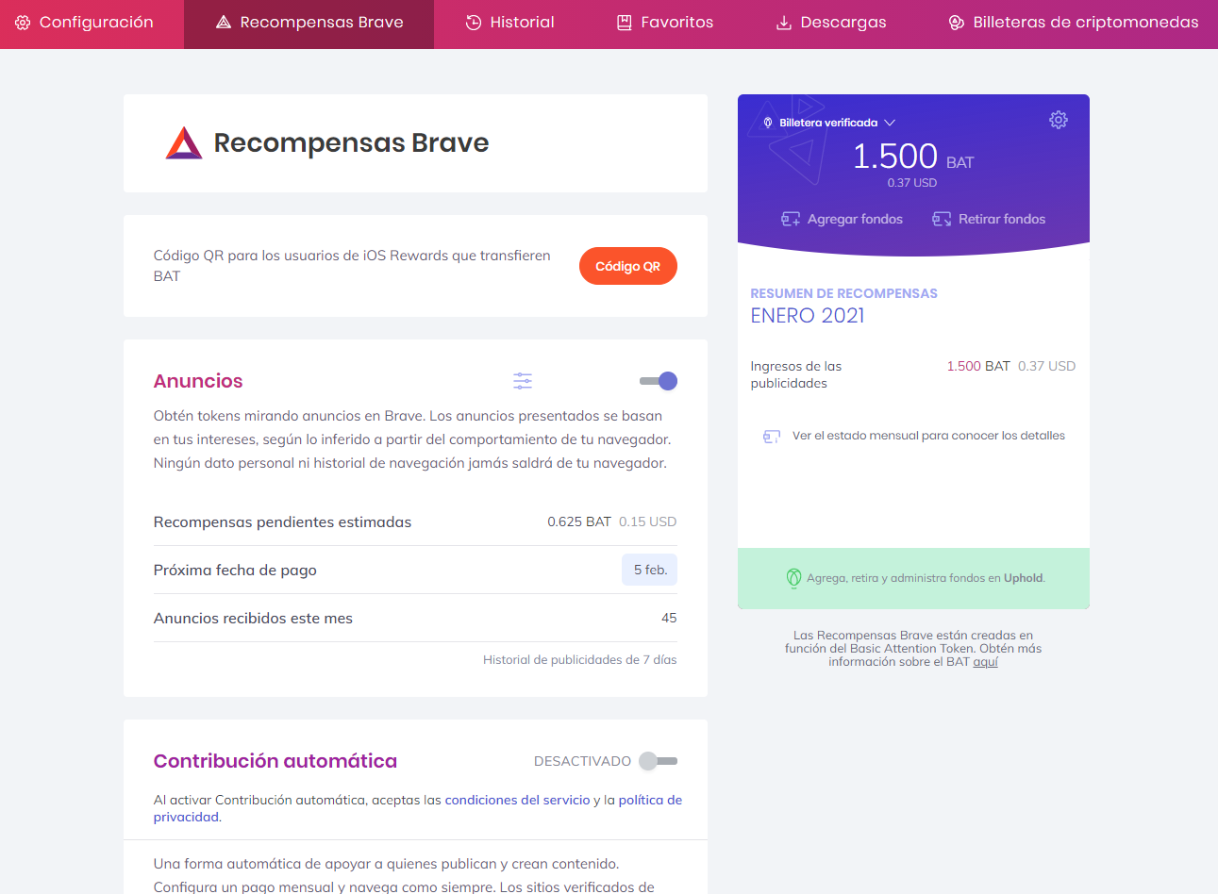
Task: Open the Favoritos tab
Action: tap(665, 23)
